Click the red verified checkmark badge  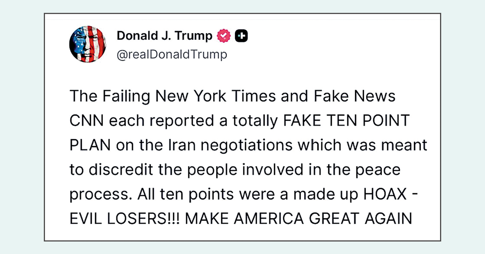click(x=224, y=36)
